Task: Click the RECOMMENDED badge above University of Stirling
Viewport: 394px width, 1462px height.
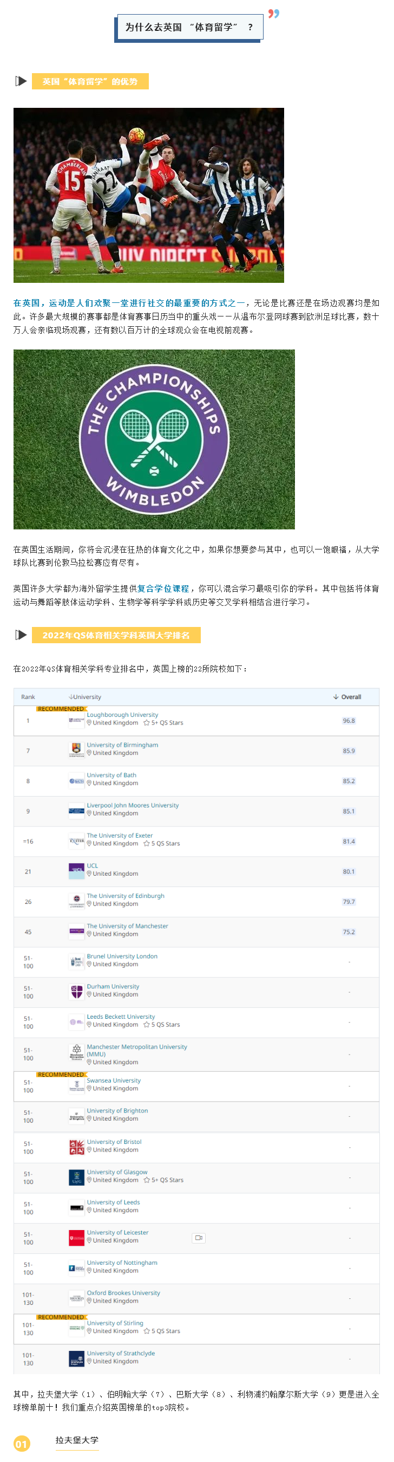Action: pyautogui.click(x=61, y=1316)
